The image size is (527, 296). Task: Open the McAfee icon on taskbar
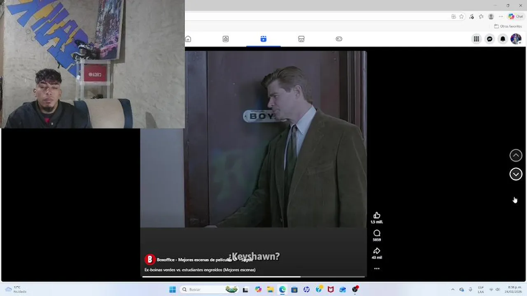[331, 289]
